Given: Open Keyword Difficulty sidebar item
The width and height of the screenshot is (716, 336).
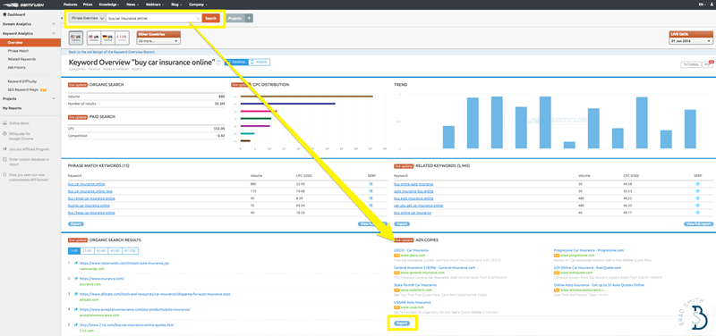Looking at the screenshot, I should click(x=21, y=81).
